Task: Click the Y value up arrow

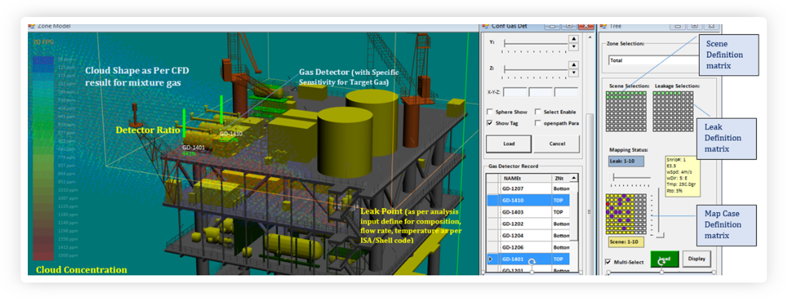Action: [573, 39]
